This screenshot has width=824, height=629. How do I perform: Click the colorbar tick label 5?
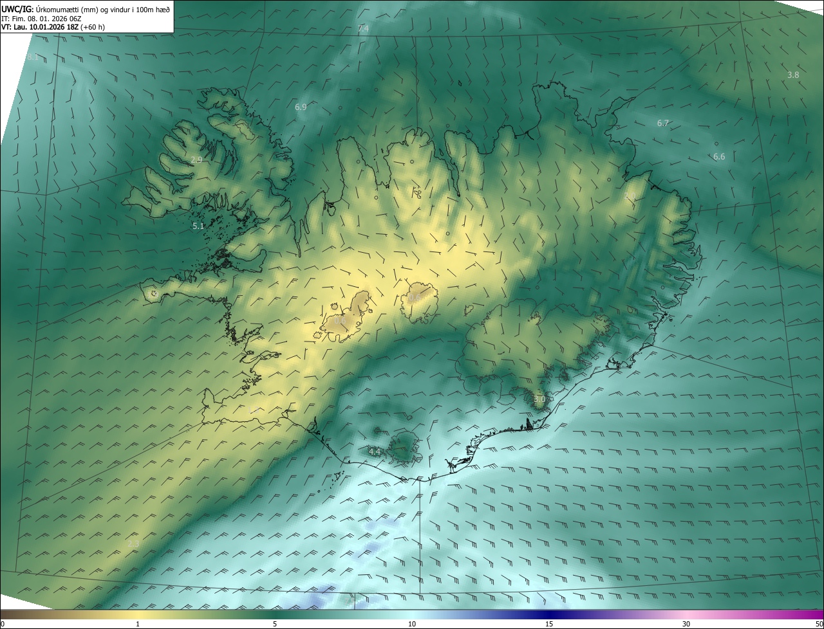pyautogui.click(x=275, y=624)
